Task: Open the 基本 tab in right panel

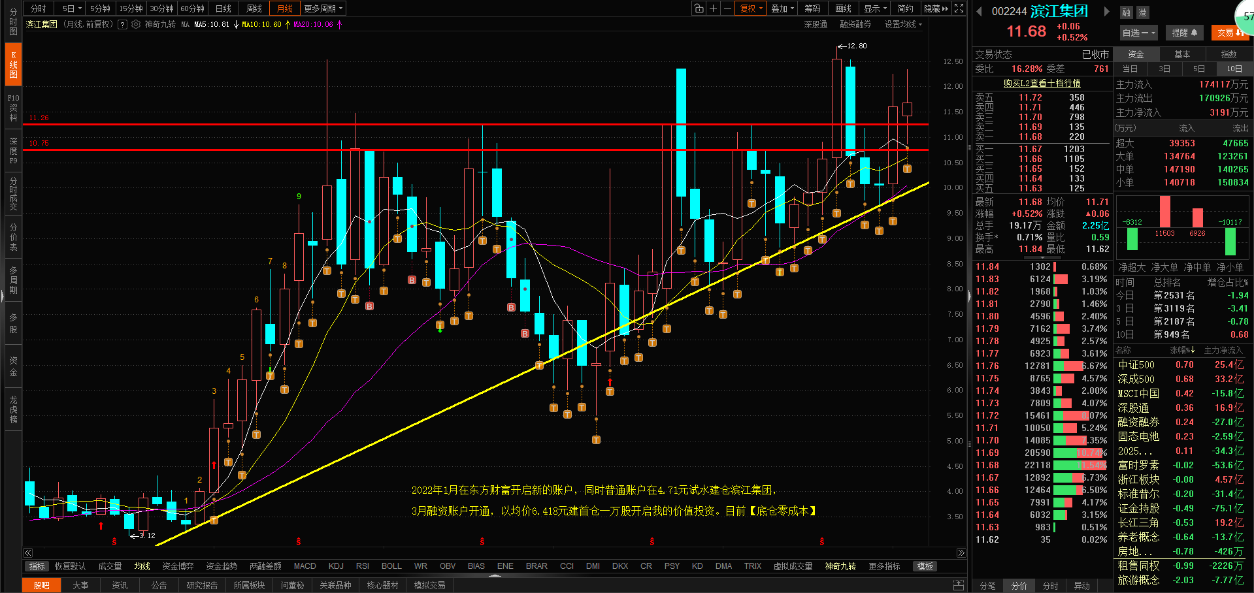Action: (1182, 54)
